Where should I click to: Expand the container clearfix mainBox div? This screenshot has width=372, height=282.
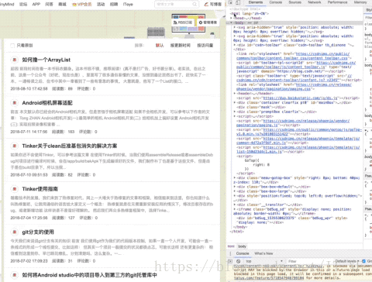[x=235, y=102]
